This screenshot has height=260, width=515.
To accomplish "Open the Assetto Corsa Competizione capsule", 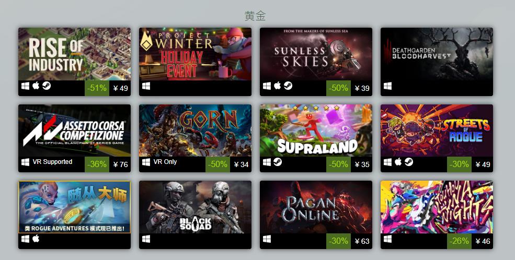I will 75,131.
